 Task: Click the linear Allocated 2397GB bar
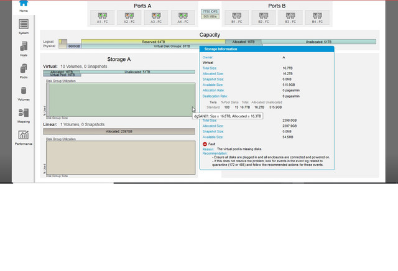click(x=119, y=131)
